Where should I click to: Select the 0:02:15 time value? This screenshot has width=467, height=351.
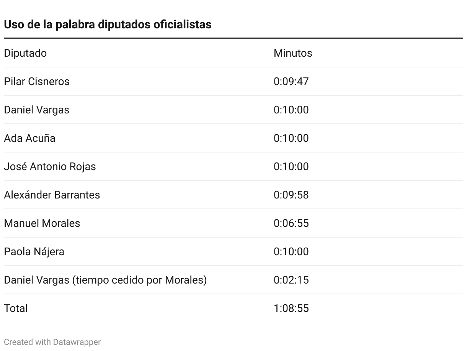tap(291, 280)
